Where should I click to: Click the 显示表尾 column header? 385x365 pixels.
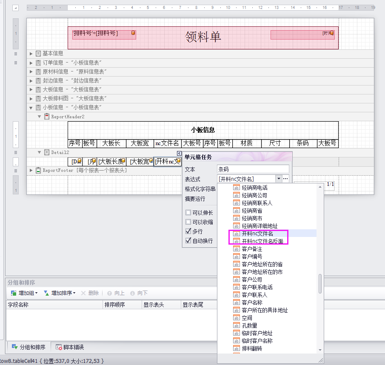pyautogui.click(x=199, y=305)
